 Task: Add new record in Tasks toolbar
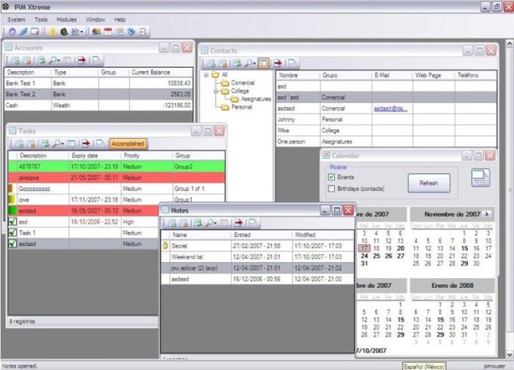20,143
